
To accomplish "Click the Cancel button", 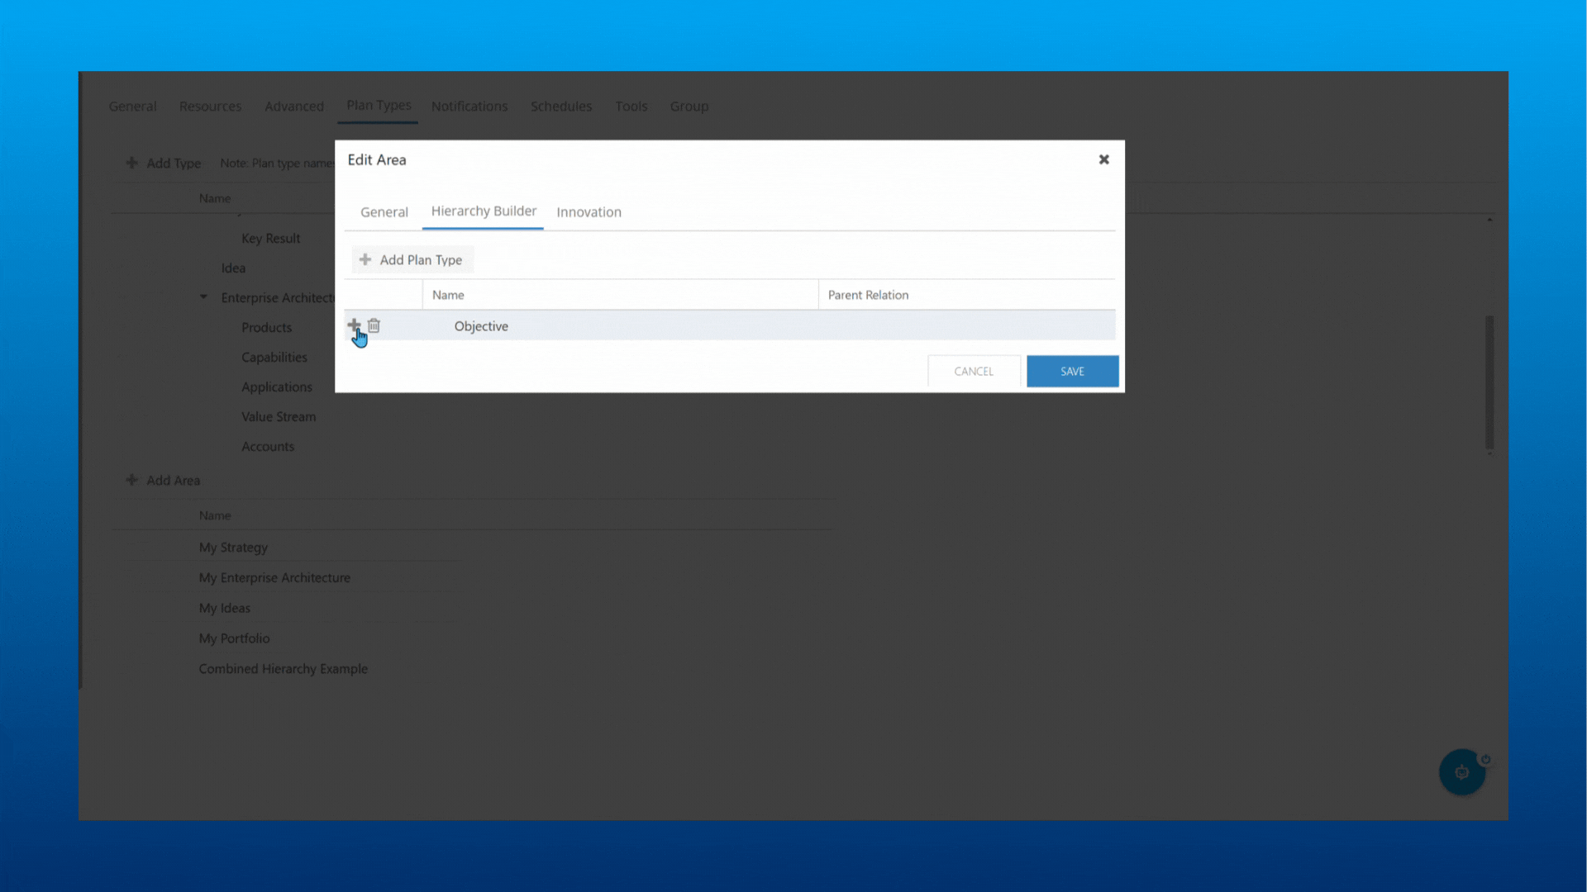I will click(x=974, y=372).
